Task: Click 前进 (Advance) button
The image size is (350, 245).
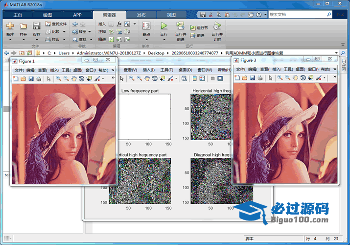Action: [197, 35]
